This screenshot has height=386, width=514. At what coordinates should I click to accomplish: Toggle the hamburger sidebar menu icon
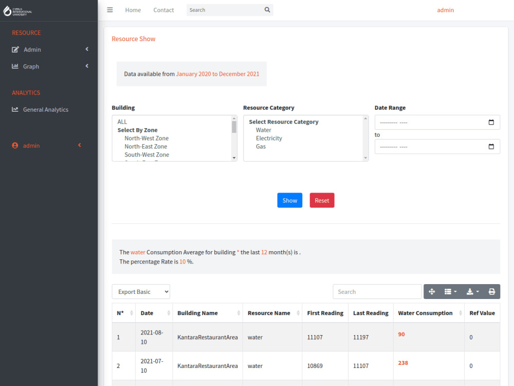click(110, 10)
